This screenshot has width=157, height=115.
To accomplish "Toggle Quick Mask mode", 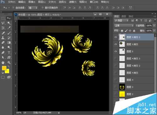I will coord(3,77).
